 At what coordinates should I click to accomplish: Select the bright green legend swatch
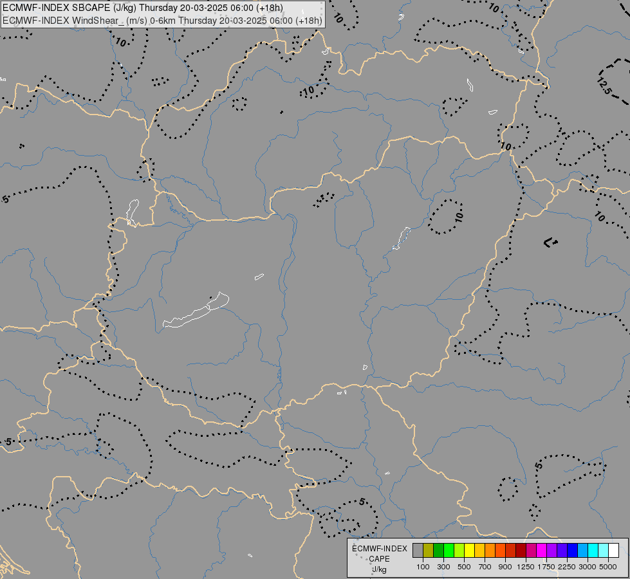[x=449, y=551]
